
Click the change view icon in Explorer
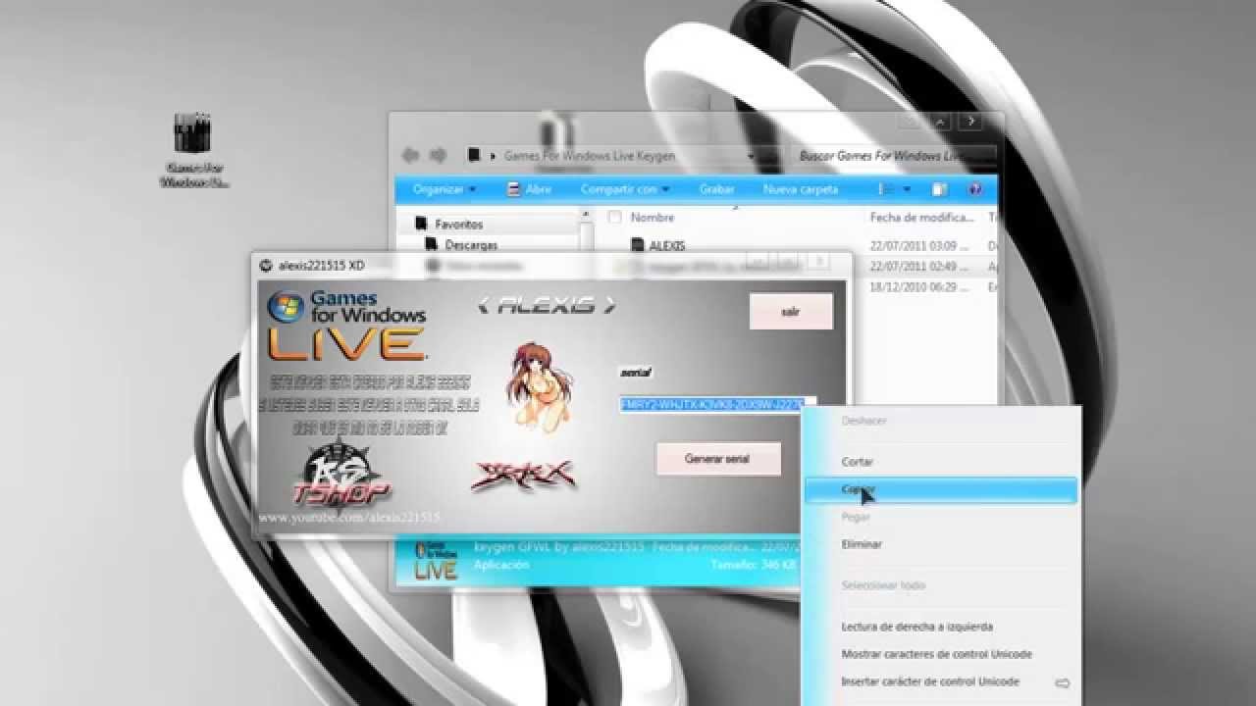886,189
